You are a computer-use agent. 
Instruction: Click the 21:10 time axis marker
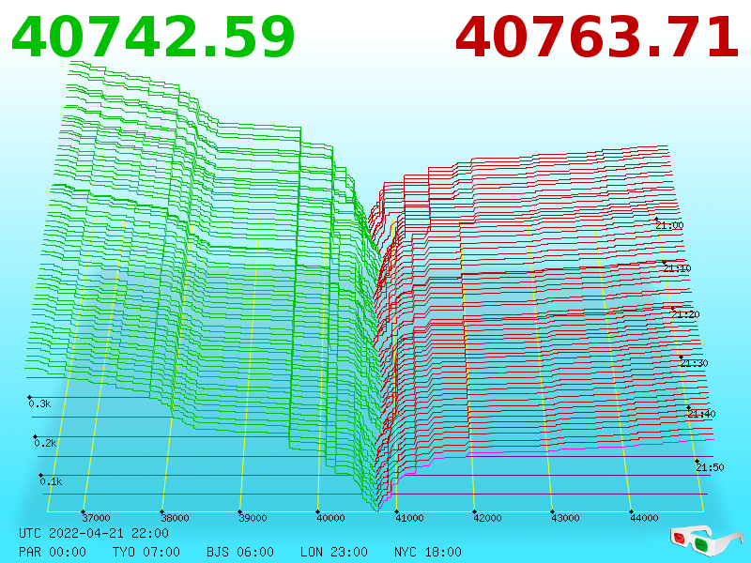pos(677,268)
